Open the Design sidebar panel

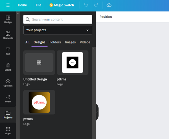tap(8, 20)
